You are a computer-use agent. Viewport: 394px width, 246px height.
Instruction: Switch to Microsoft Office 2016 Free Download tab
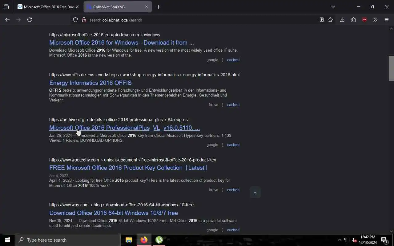pos(46,7)
